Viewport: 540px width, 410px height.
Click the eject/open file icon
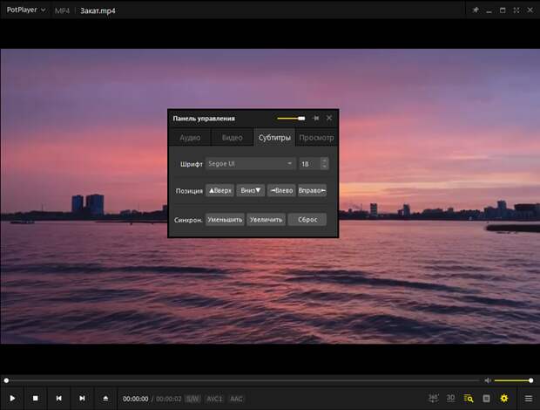(x=105, y=398)
